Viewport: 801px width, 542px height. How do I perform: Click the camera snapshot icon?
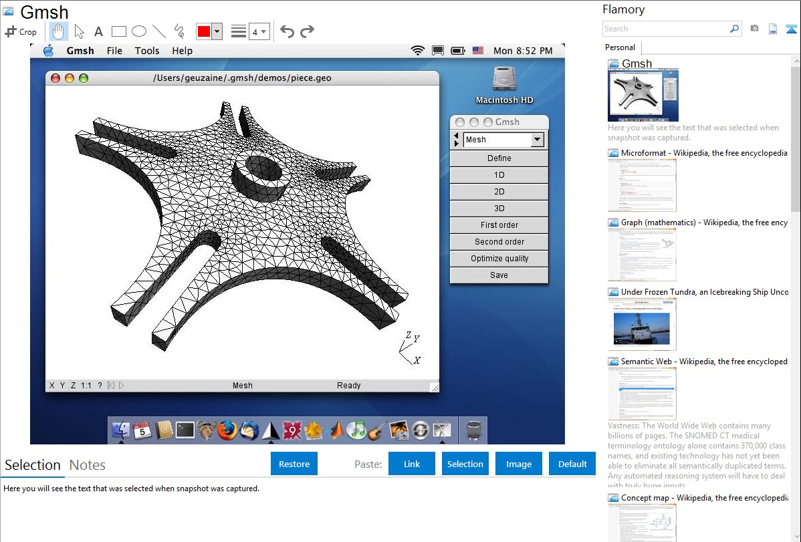pos(754,29)
